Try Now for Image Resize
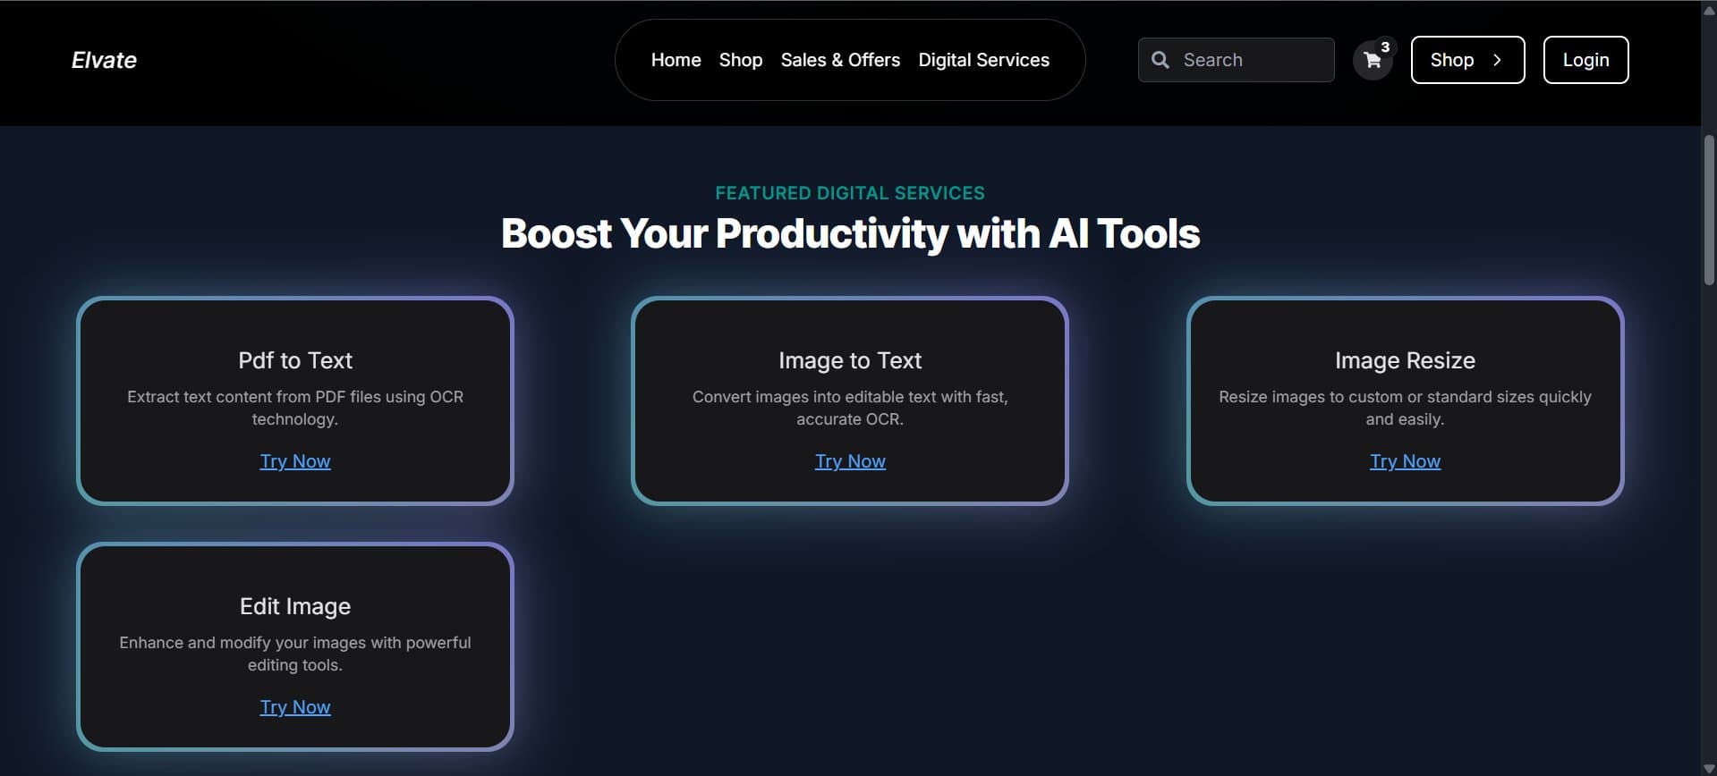This screenshot has height=776, width=1717. pos(1405,461)
